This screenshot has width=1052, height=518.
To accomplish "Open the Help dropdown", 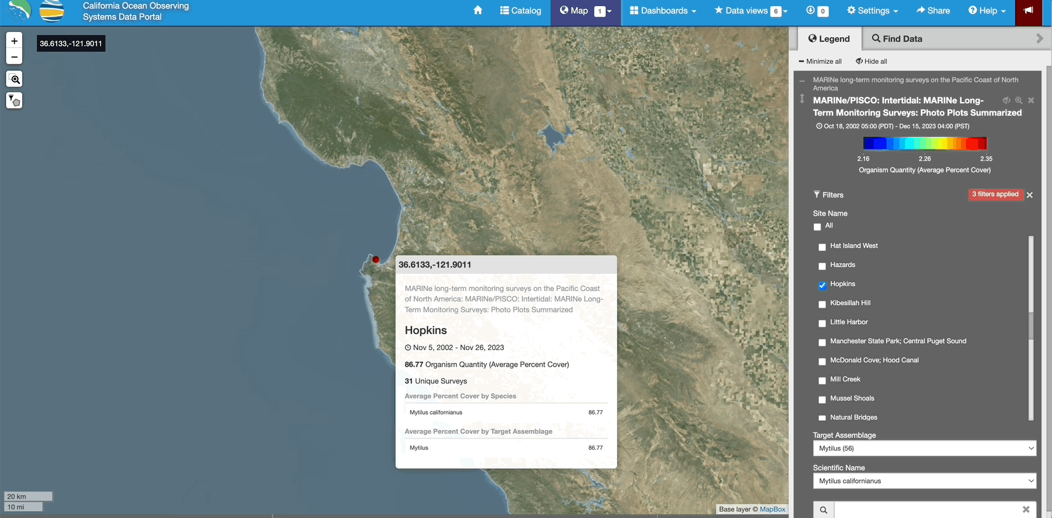I will (987, 10).
